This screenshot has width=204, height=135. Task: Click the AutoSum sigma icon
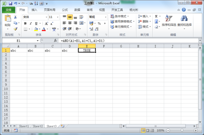click(156, 16)
